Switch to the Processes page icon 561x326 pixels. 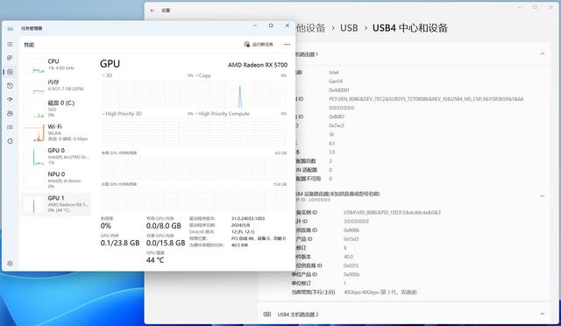(x=10, y=58)
